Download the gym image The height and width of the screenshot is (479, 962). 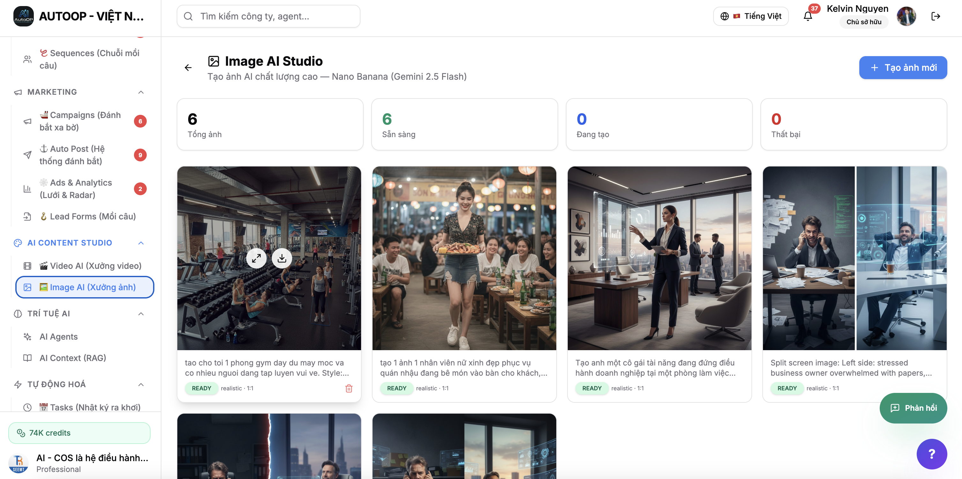tap(282, 258)
